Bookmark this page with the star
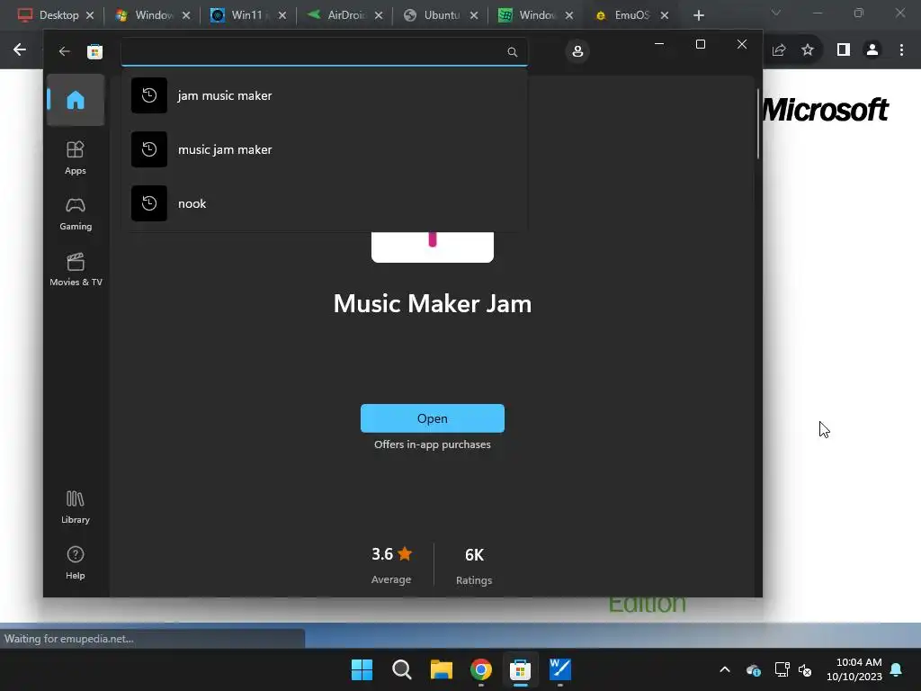The width and height of the screenshot is (921, 691). pyautogui.click(x=808, y=50)
